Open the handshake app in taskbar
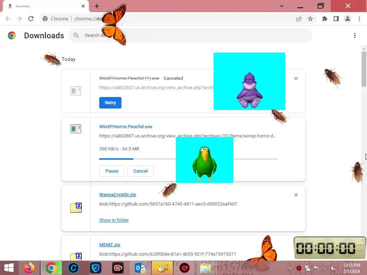This screenshot has width=367, height=275. 162,268
